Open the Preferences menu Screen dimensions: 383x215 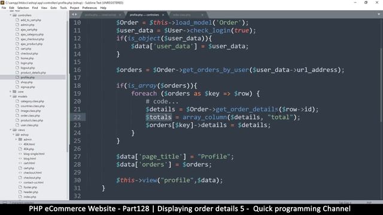[x=90, y=8]
